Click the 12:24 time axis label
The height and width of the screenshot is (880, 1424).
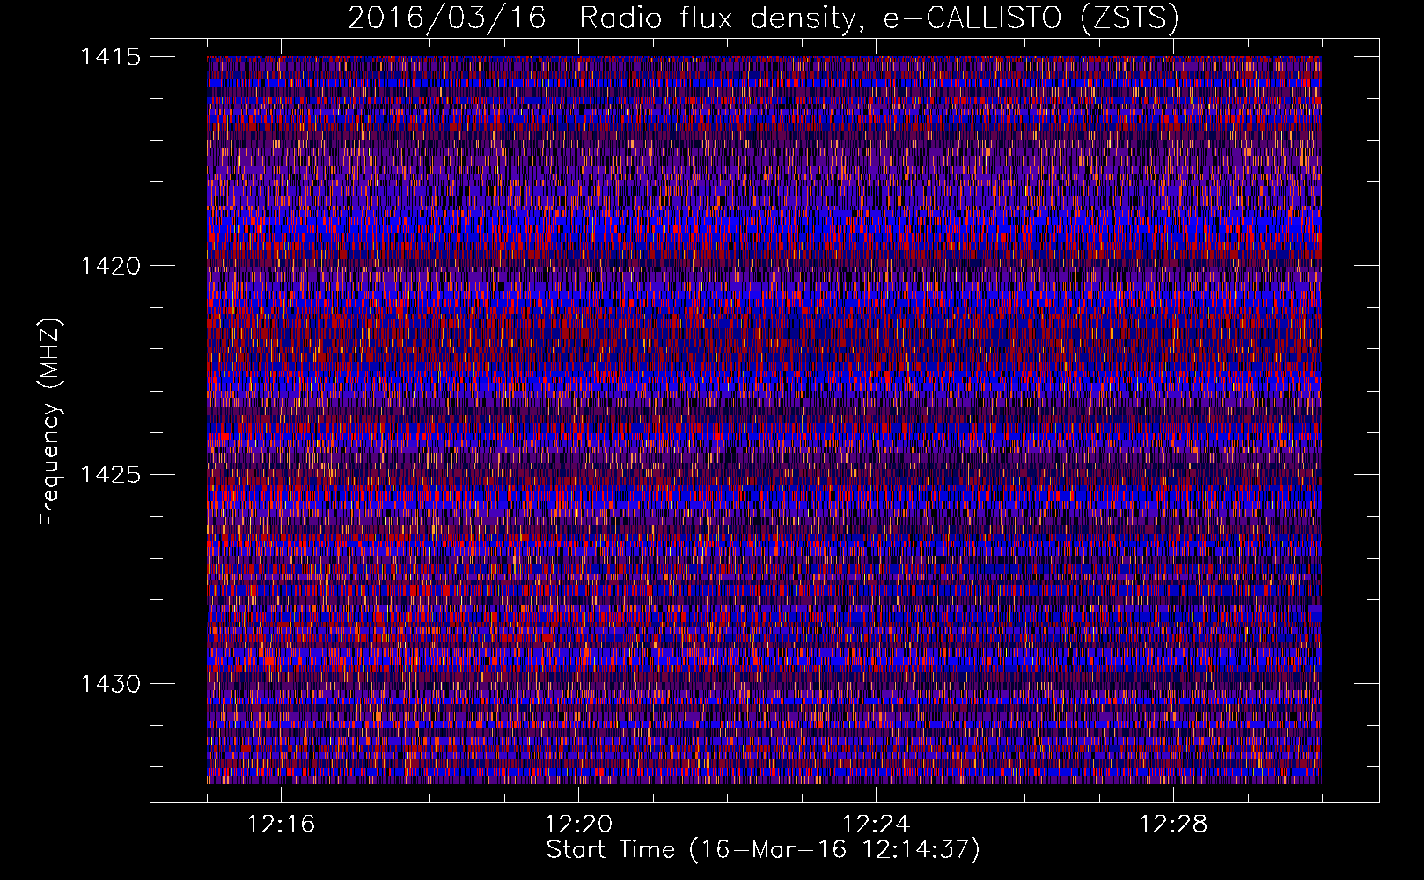[876, 825]
